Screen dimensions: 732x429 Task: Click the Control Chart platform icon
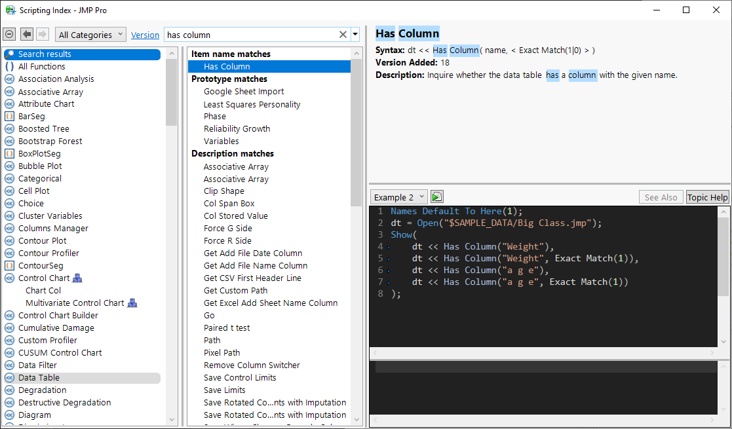77,278
